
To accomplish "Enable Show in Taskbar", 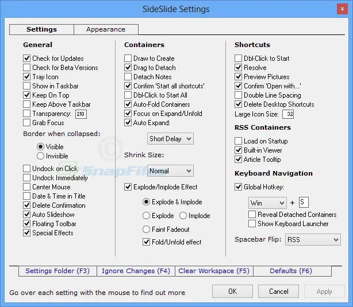I will (27, 86).
